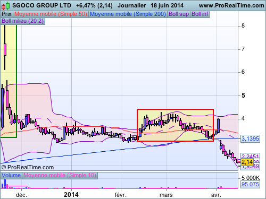Click the avr. time axis label

pyautogui.click(x=216, y=195)
